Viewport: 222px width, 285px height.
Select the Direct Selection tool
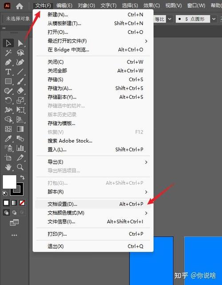point(20,43)
